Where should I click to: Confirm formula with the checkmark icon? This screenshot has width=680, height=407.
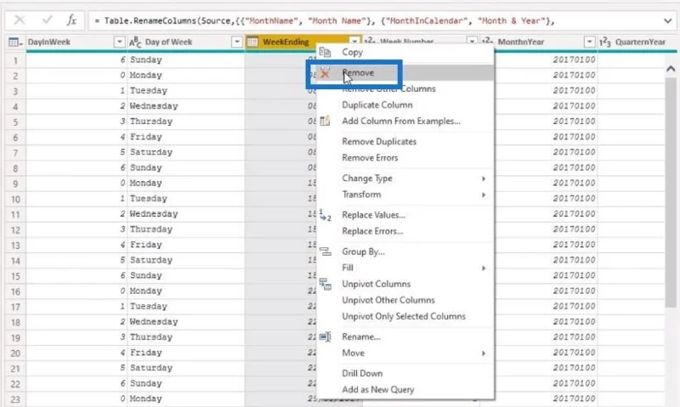(x=48, y=20)
